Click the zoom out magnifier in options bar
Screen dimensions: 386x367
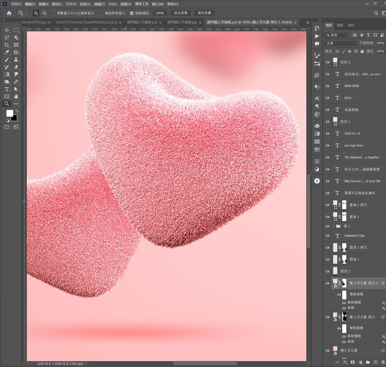(x=44, y=13)
